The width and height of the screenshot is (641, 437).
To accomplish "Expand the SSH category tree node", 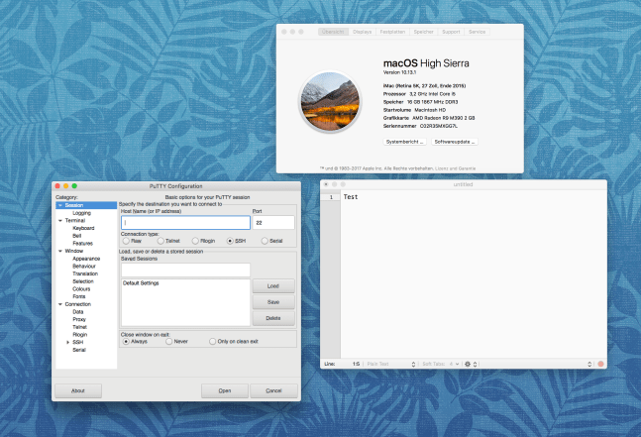I will (68, 342).
